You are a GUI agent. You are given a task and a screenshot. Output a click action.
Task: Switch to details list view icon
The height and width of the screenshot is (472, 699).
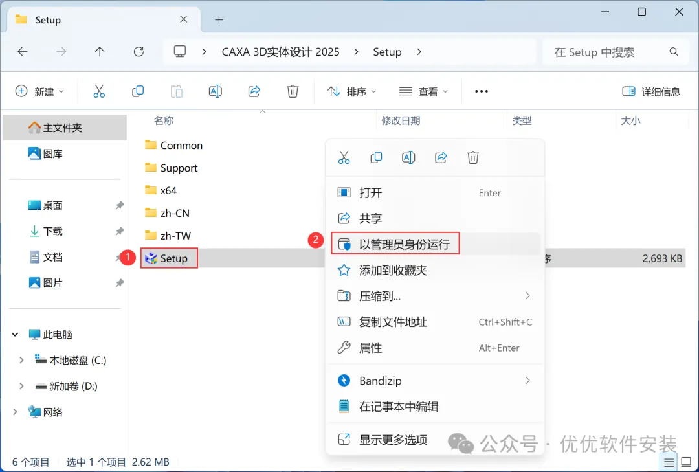click(669, 462)
